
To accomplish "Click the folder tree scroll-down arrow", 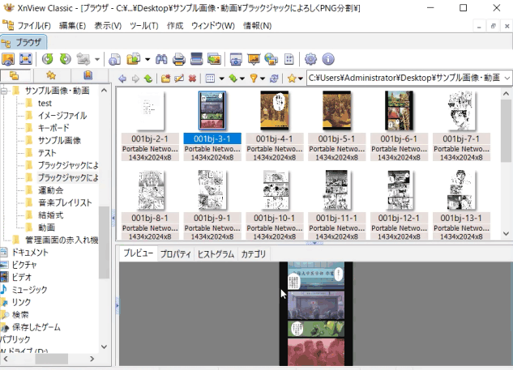I will tap(104, 347).
